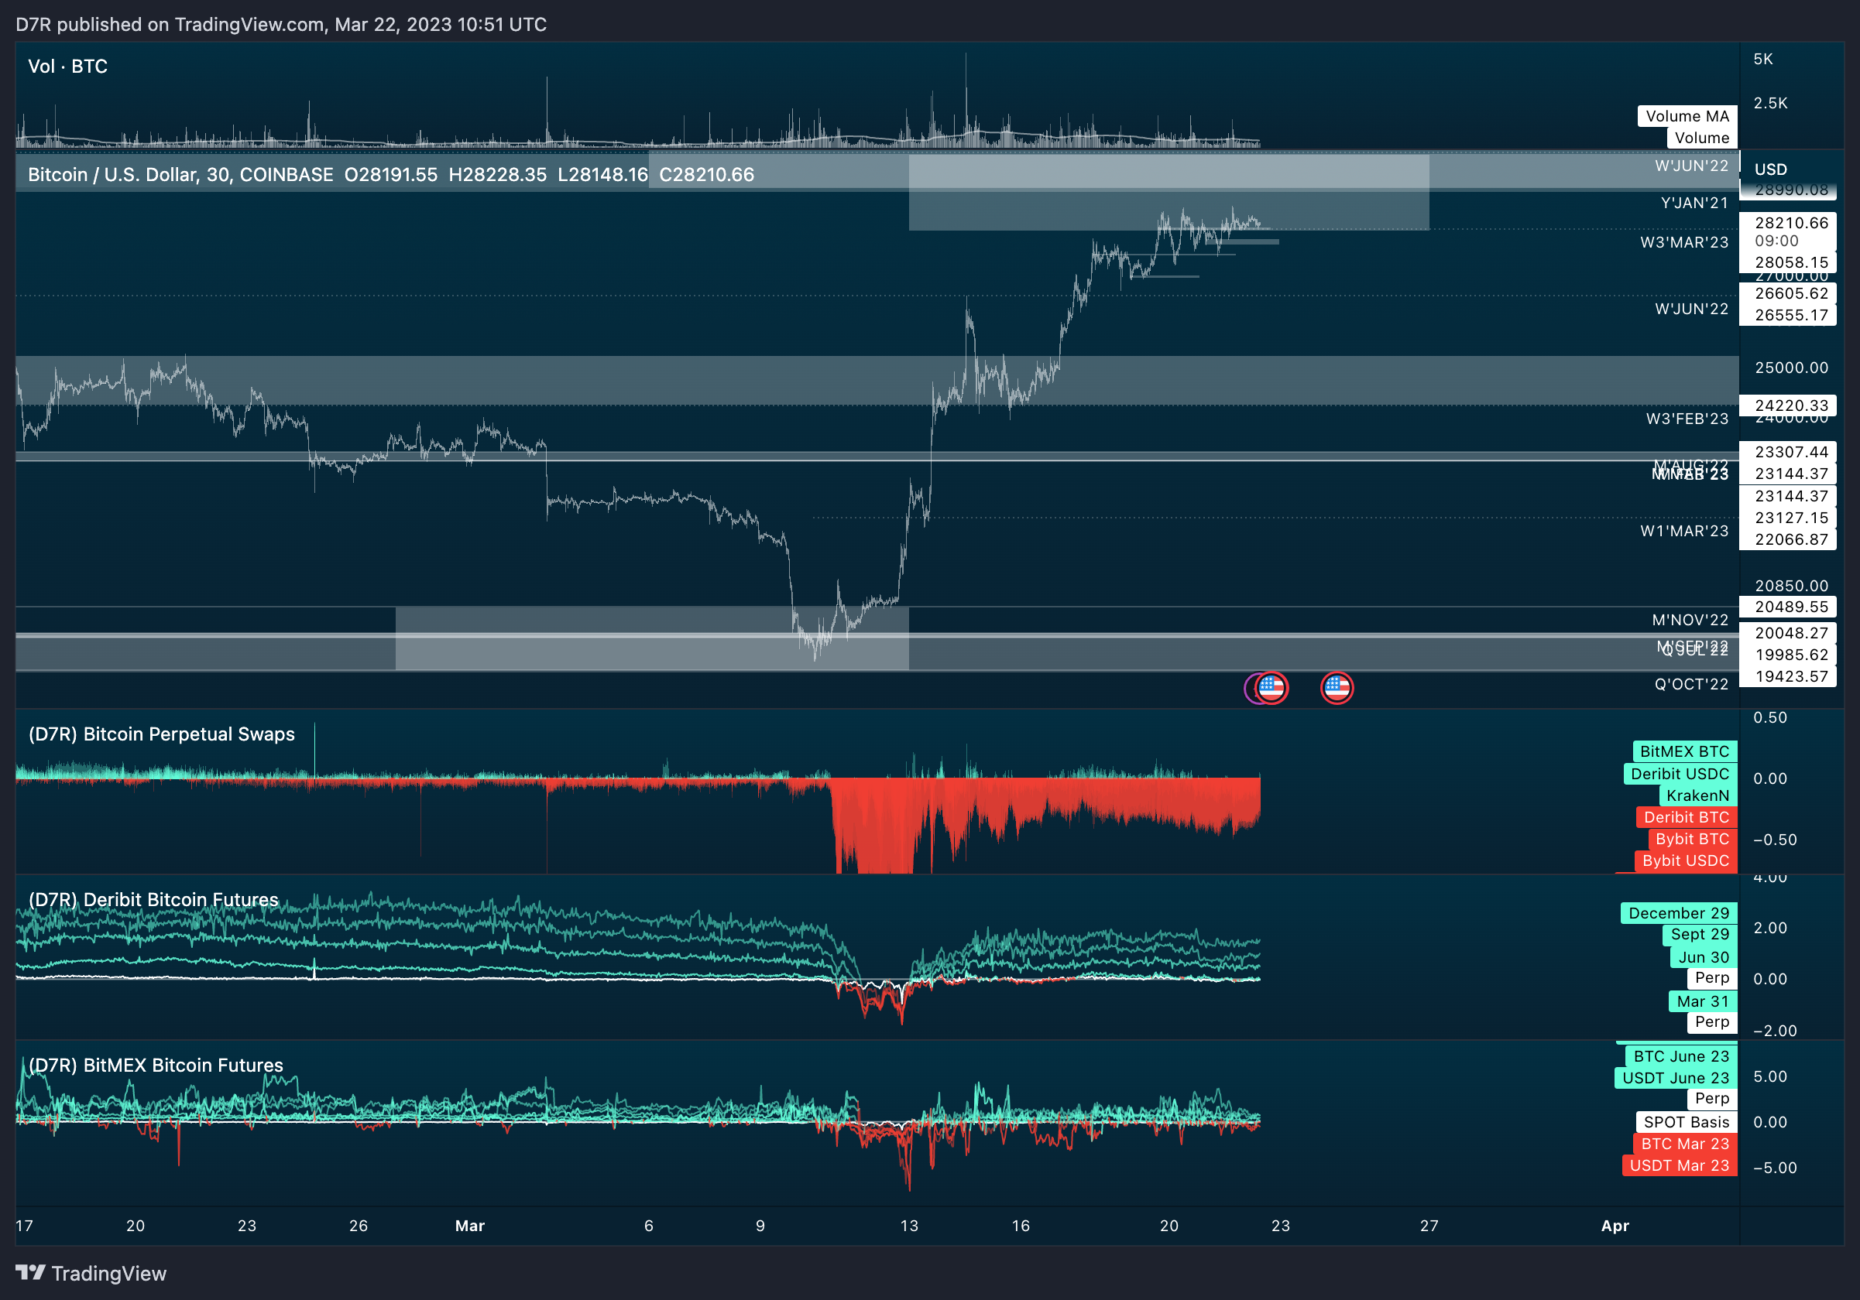Click the SPOT Basis label
Image resolution: width=1860 pixels, height=1300 pixels.
pos(1687,1122)
